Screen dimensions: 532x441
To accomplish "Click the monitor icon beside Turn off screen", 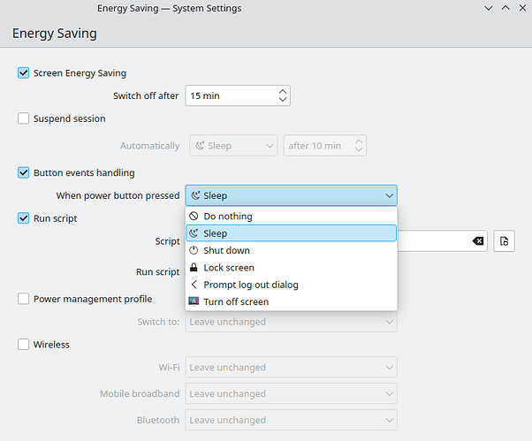I will tap(194, 301).
